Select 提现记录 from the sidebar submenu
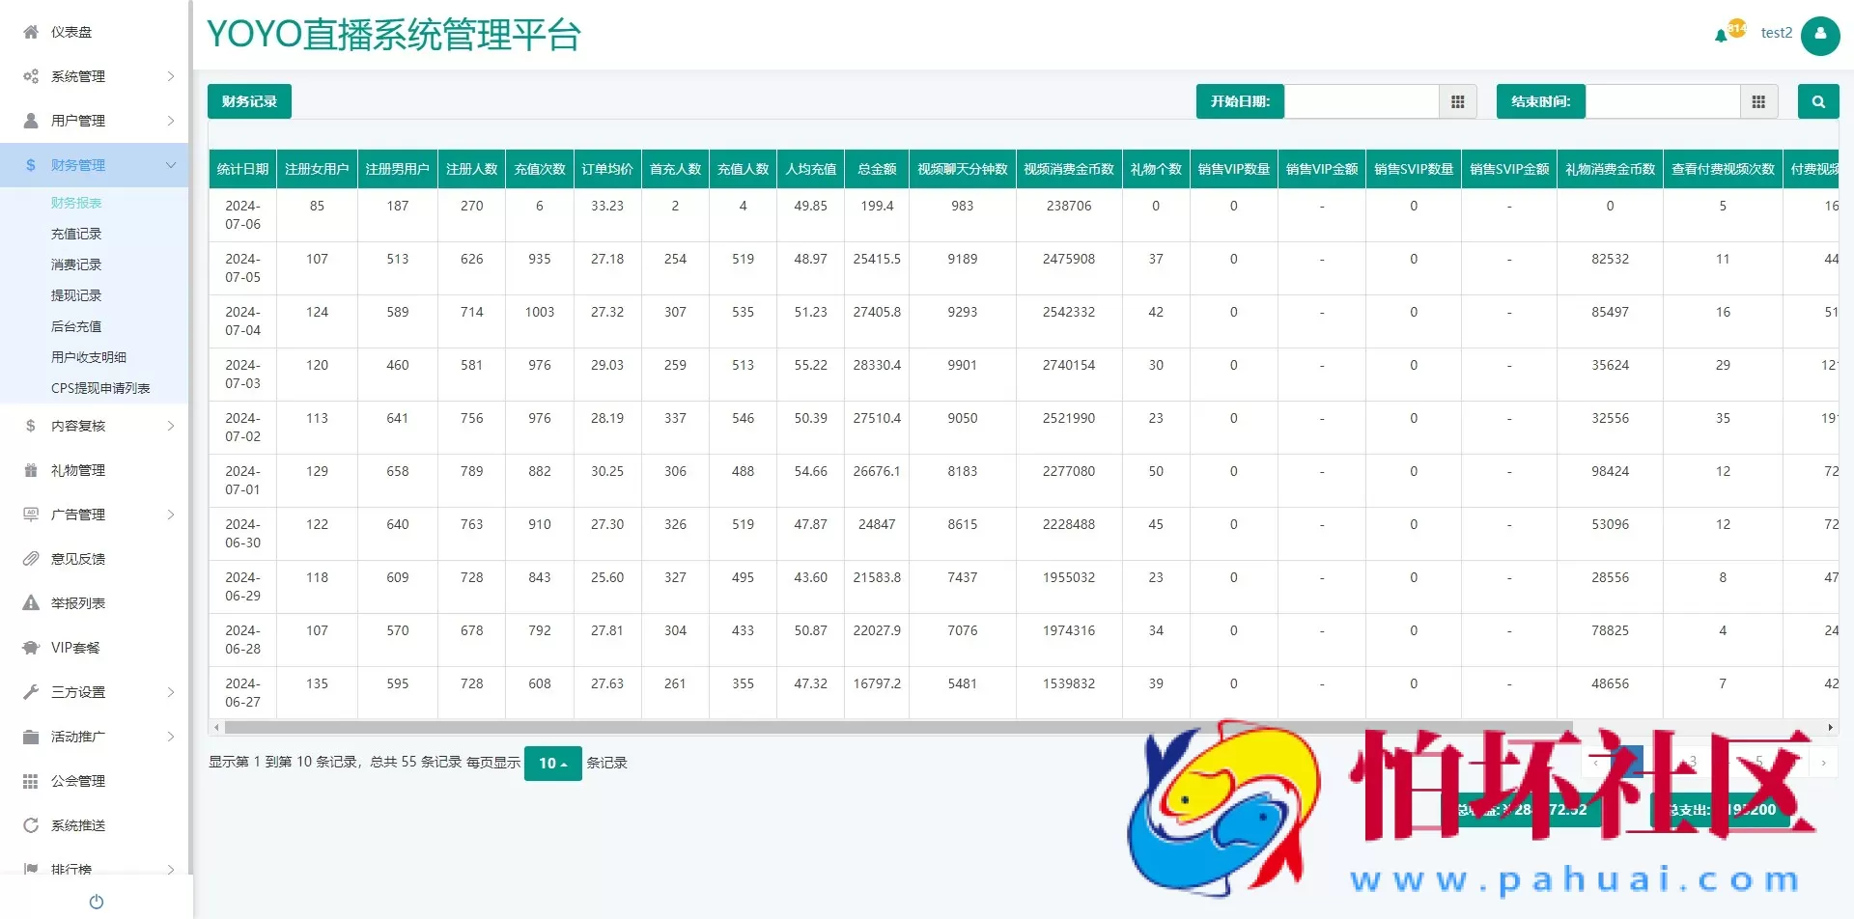The height and width of the screenshot is (919, 1854). click(x=76, y=295)
